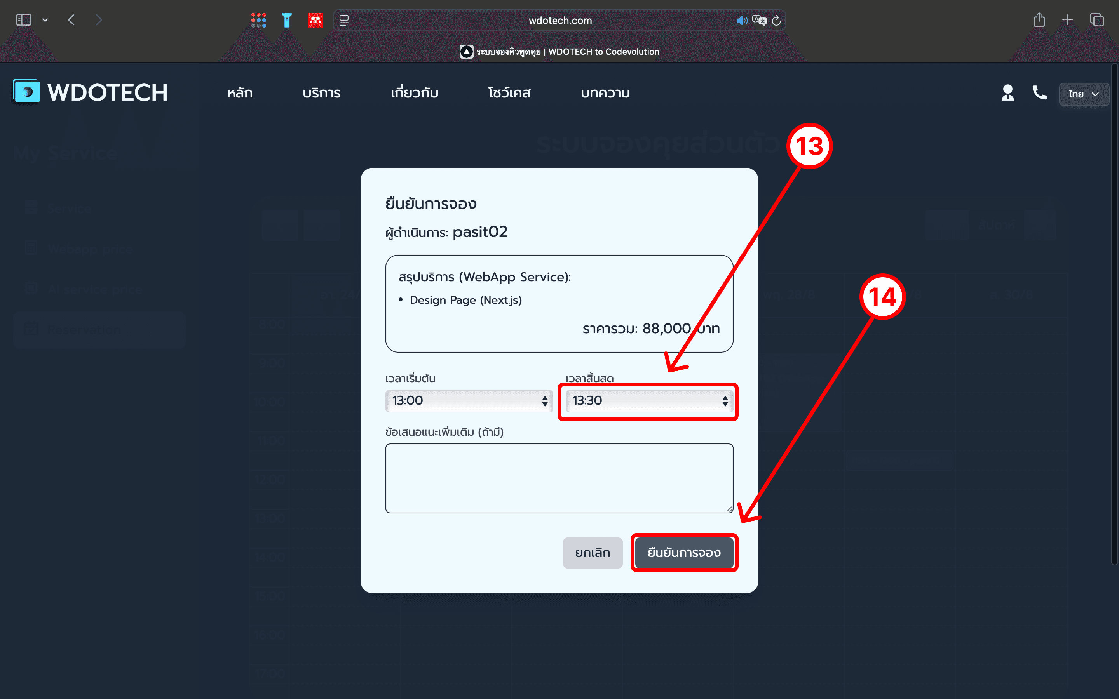Open a new tab with plus icon
The width and height of the screenshot is (1119, 699).
(1067, 20)
